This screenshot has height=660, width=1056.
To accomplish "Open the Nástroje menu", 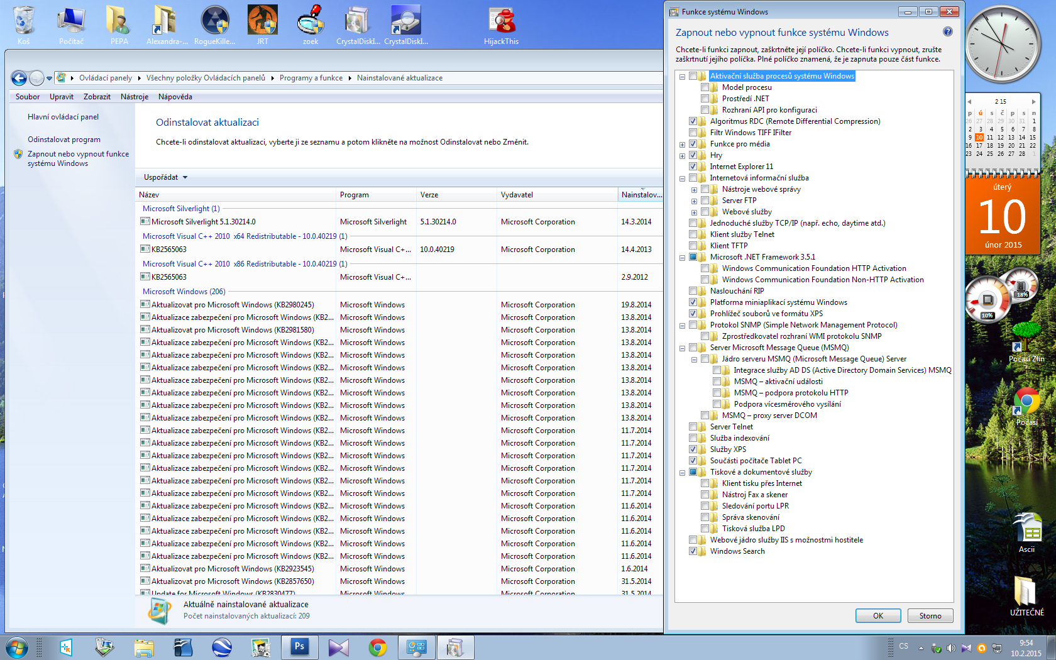I will (x=134, y=97).
